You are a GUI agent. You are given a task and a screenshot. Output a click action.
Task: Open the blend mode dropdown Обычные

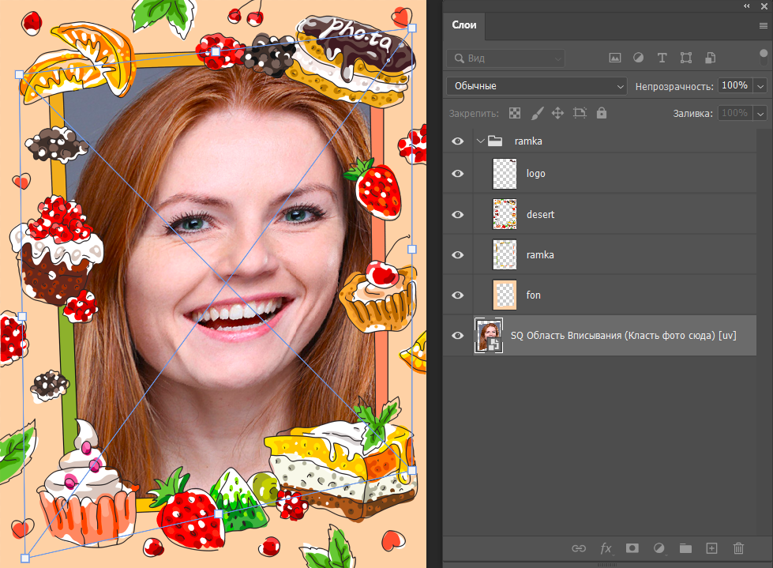coord(536,85)
